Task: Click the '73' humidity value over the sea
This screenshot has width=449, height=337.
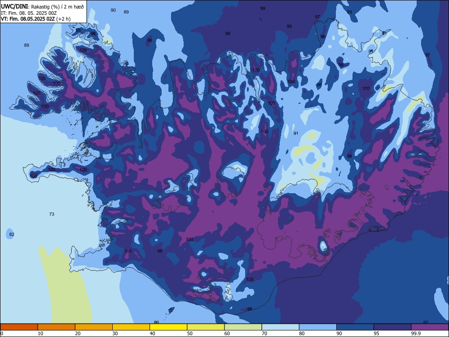Action: coord(52,214)
